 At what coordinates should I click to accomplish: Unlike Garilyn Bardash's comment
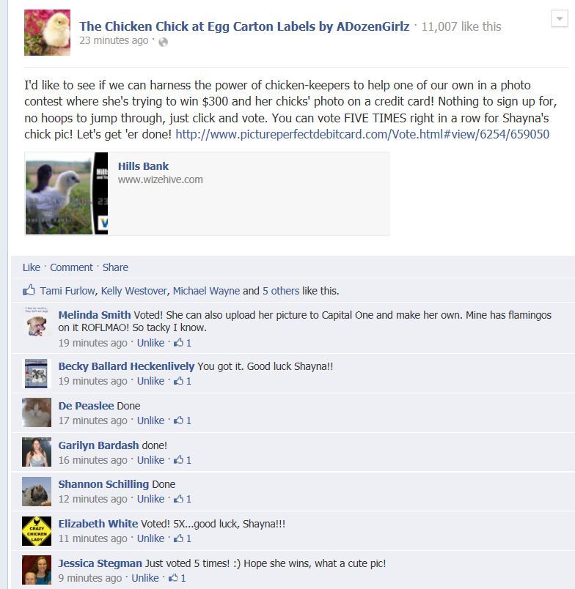tap(150, 460)
